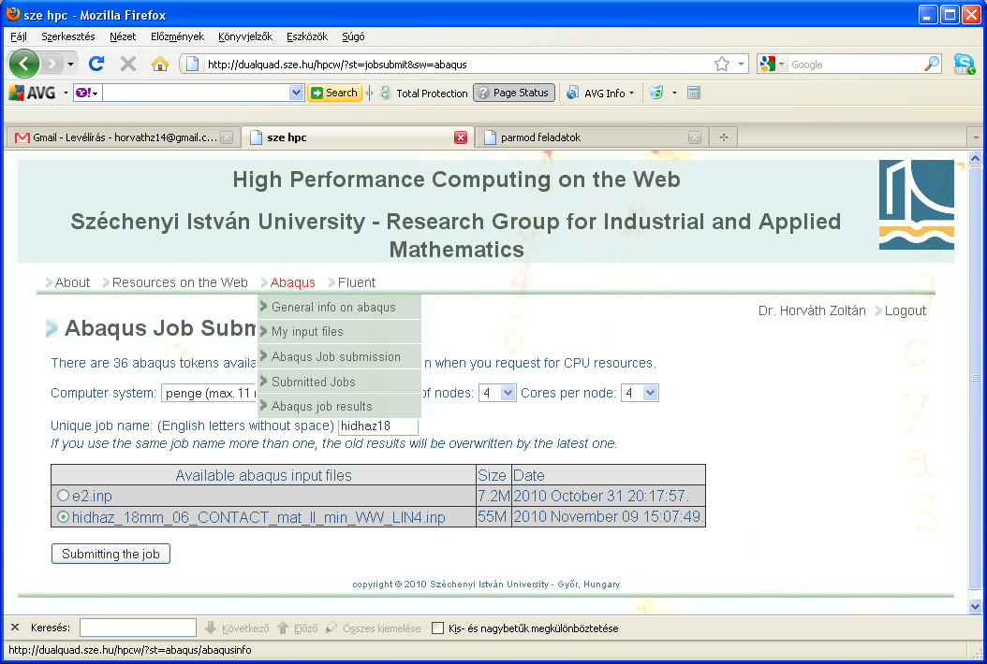Open the AVG Info dropdown arrow
This screenshot has height=664, width=987.
(x=631, y=94)
